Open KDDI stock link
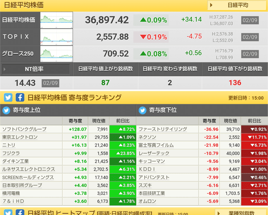Screen dimensions: 268x215 pyautogui.click(x=147, y=169)
